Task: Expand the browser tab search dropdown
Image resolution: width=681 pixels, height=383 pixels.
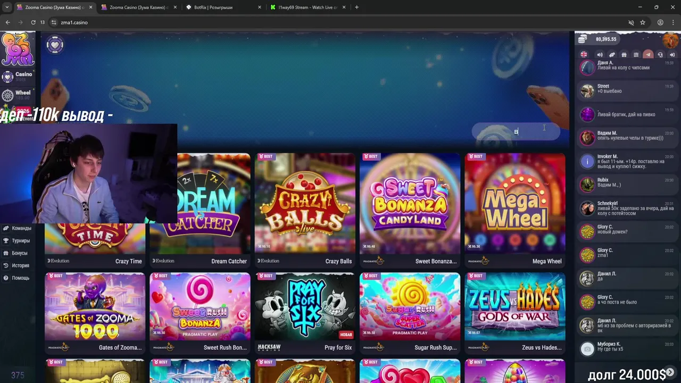Action: 7,7
